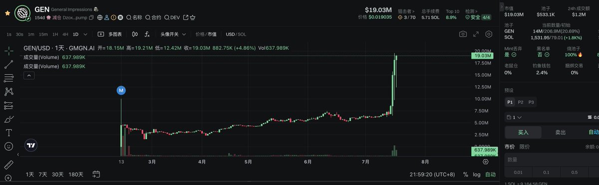Search by 合约 contract

(153, 17)
